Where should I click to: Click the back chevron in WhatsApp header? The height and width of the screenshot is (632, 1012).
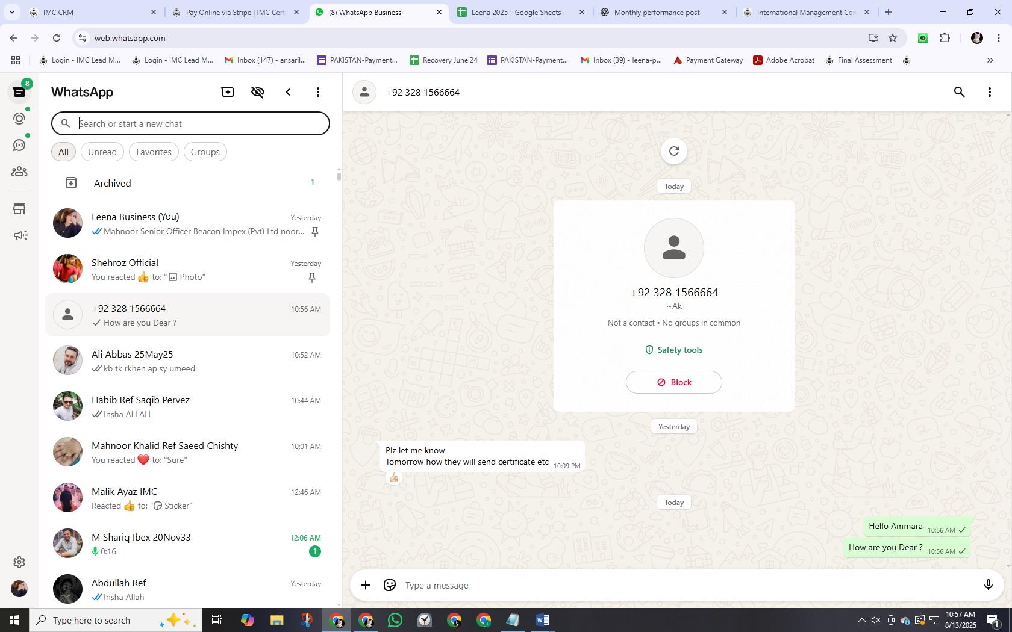pyautogui.click(x=288, y=92)
